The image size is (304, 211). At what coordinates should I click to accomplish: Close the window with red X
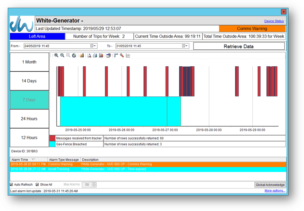[x=283, y=12]
